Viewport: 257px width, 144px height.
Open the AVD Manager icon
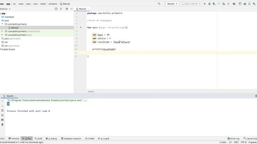(x=249, y=4)
